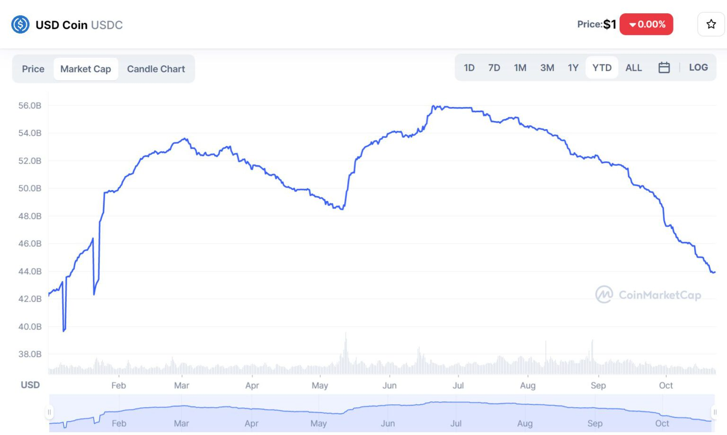This screenshot has width=727, height=435.
Task: Show ALL historical data range
Action: (633, 68)
